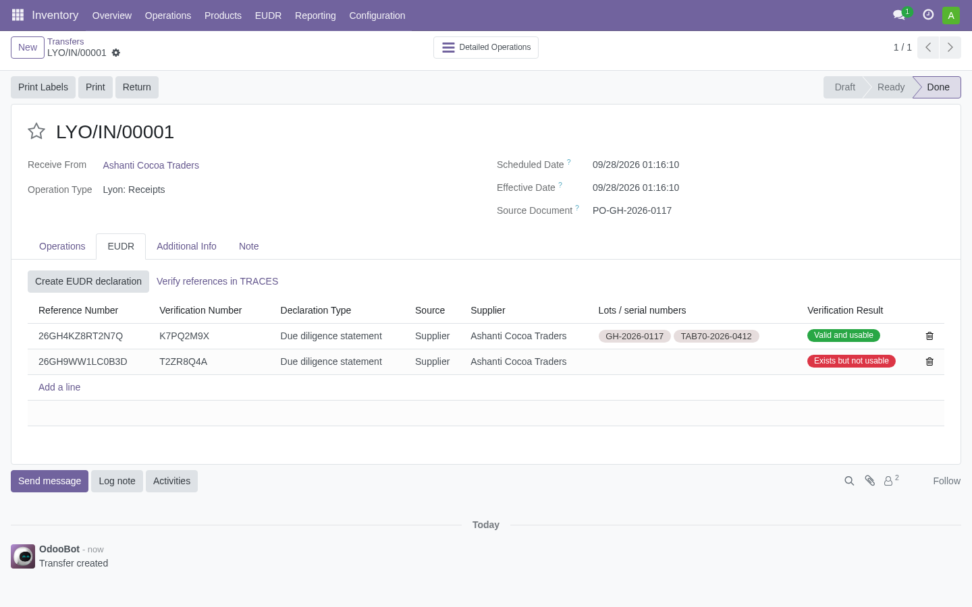Open the Products menu

pyautogui.click(x=223, y=16)
